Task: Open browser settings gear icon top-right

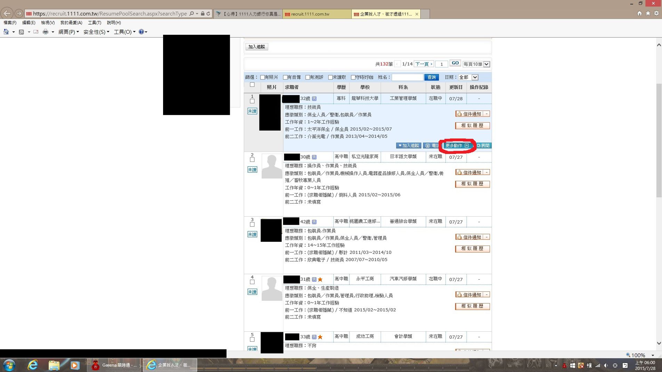Action: [x=656, y=13]
